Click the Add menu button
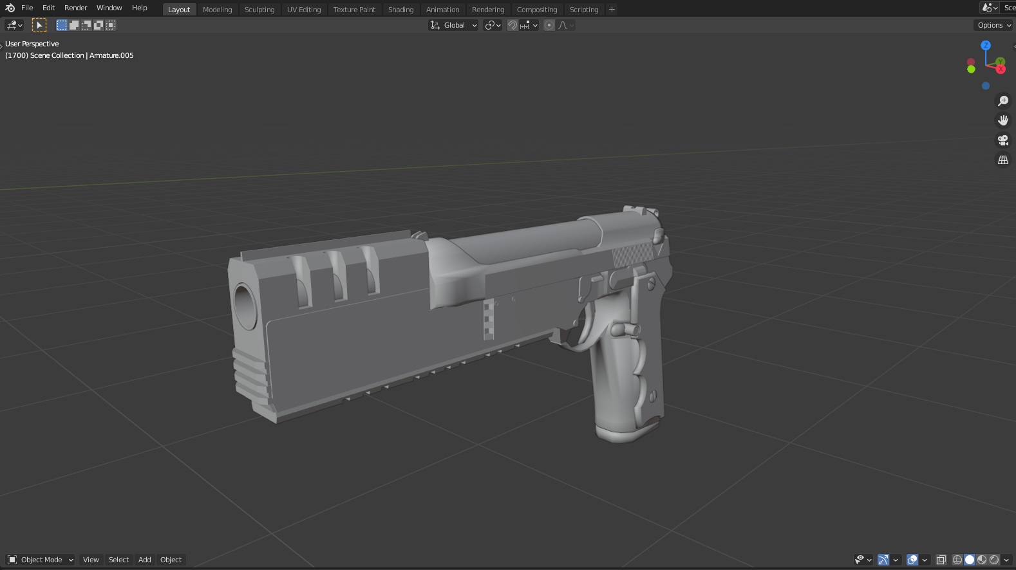1016x570 pixels. point(144,560)
